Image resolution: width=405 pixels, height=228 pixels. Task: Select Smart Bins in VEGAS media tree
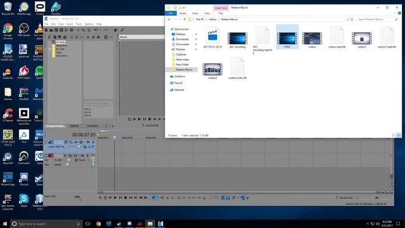61,56
